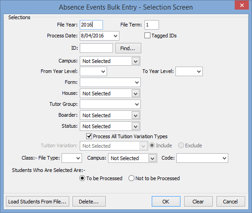Open the To Year Level dropdown

tap(199, 72)
